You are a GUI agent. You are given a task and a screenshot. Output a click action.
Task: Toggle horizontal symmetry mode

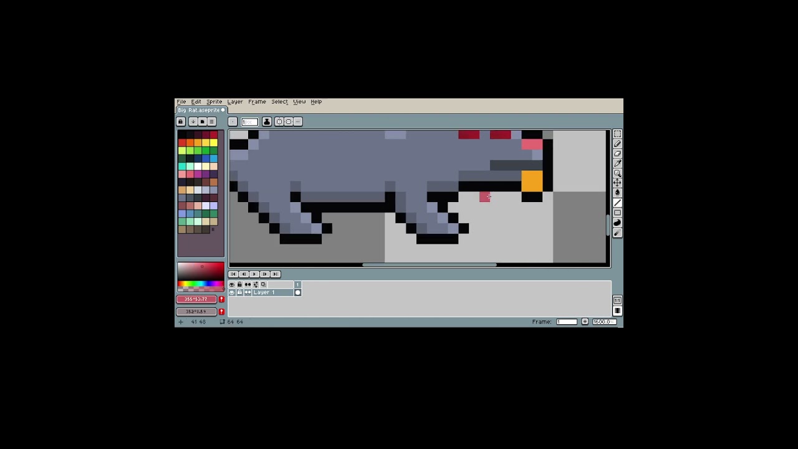[x=279, y=122]
